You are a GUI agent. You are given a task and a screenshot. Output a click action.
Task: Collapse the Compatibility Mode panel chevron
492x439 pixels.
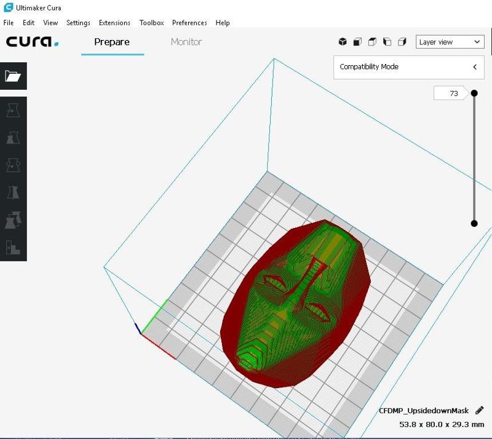475,67
